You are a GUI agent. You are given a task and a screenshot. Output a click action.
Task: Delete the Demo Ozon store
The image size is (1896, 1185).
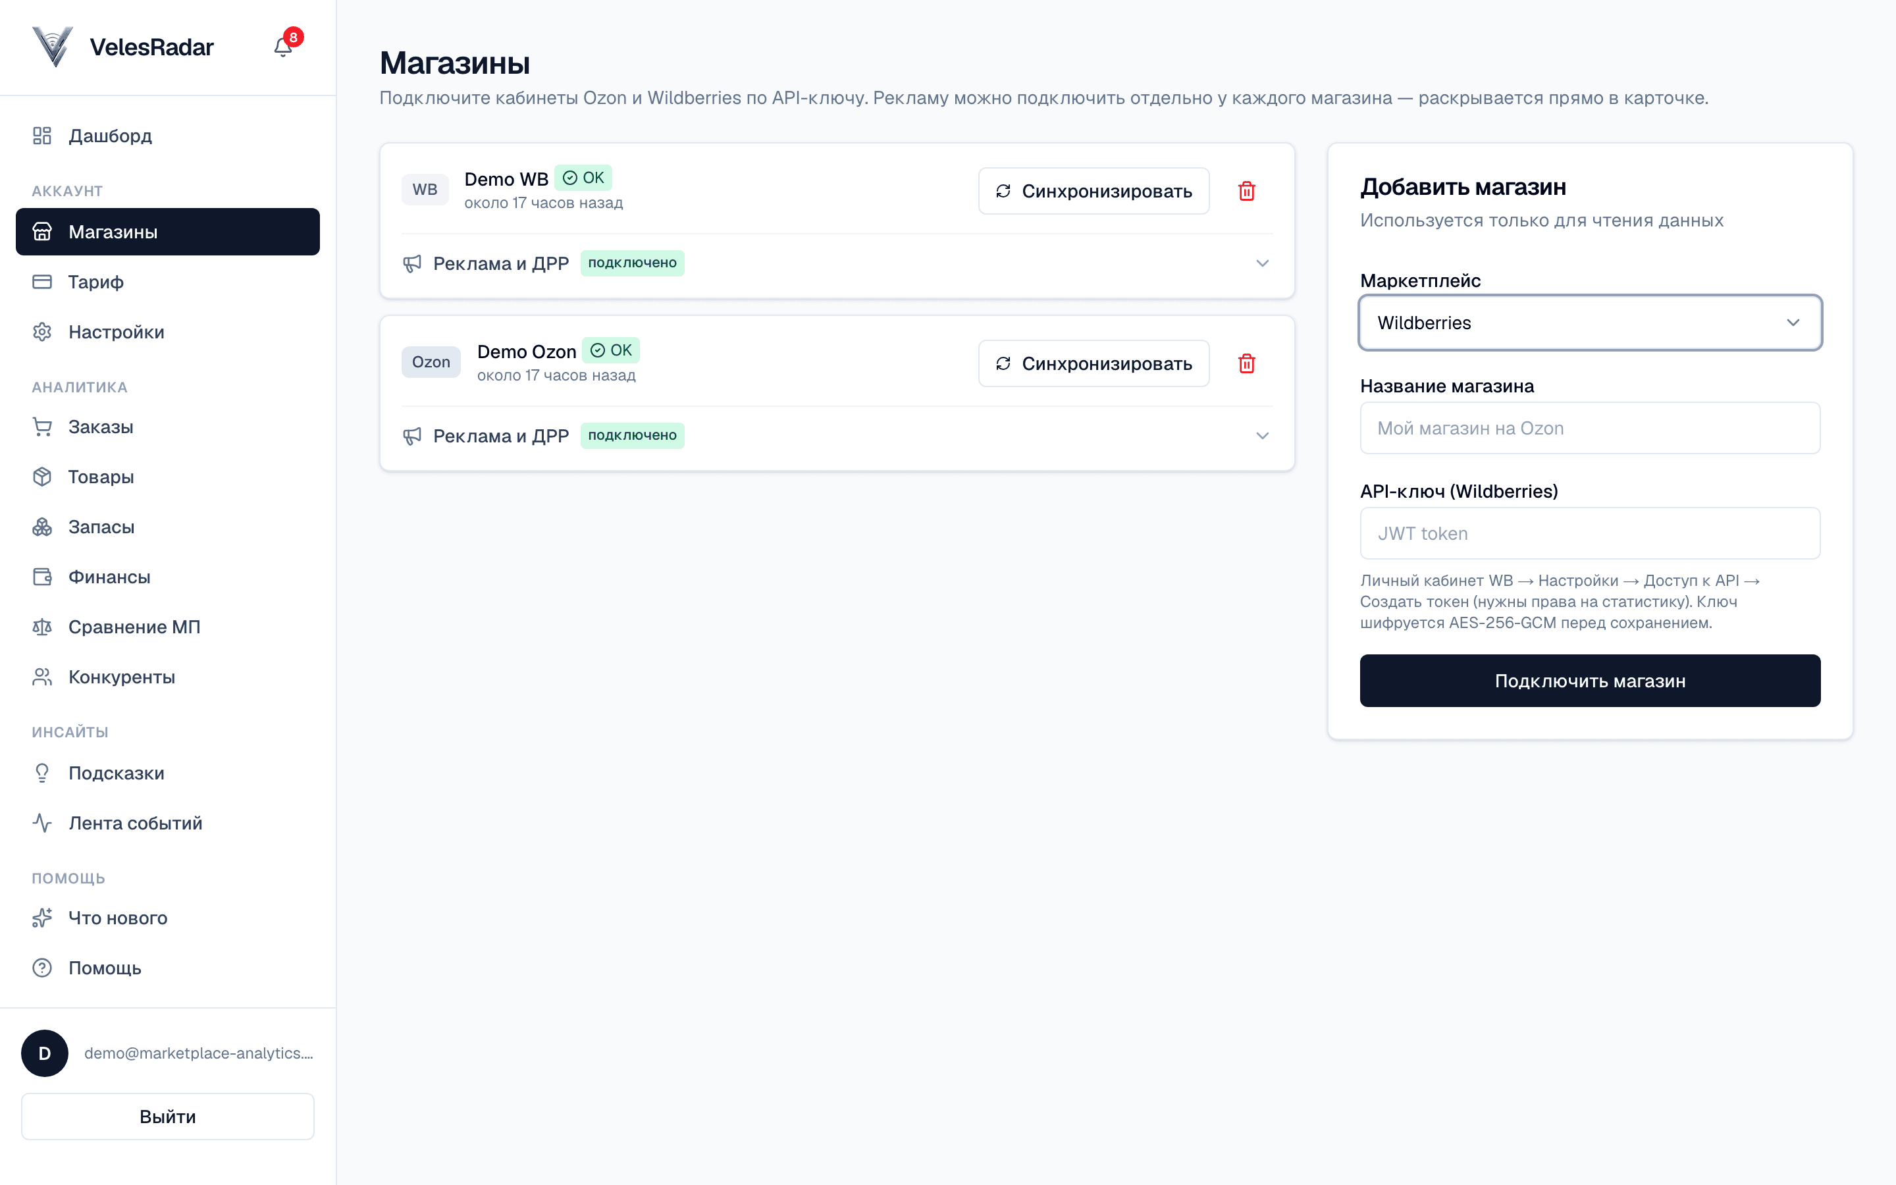(1246, 363)
